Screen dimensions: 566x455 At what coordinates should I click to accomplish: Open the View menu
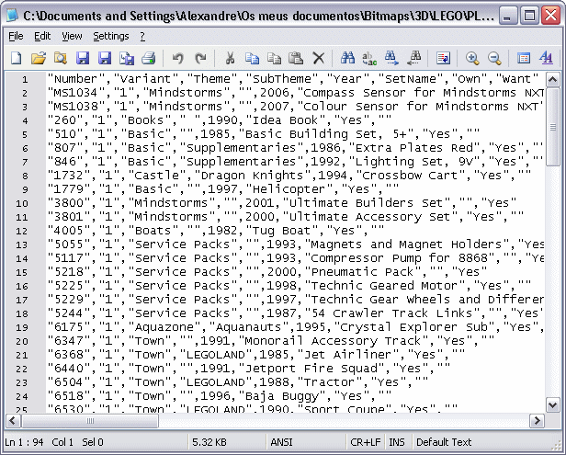[72, 36]
